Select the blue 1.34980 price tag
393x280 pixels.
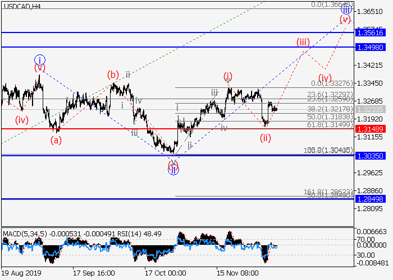click(369, 48)
